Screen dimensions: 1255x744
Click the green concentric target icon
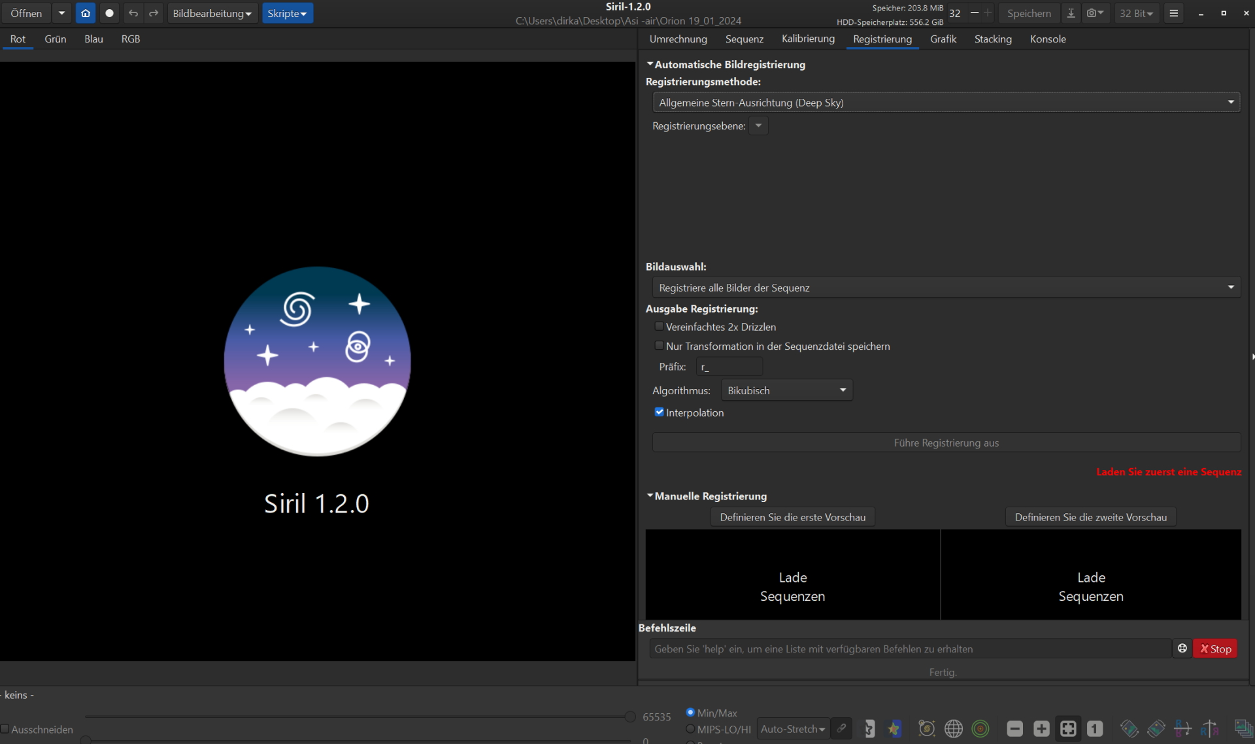click(980, 728)
